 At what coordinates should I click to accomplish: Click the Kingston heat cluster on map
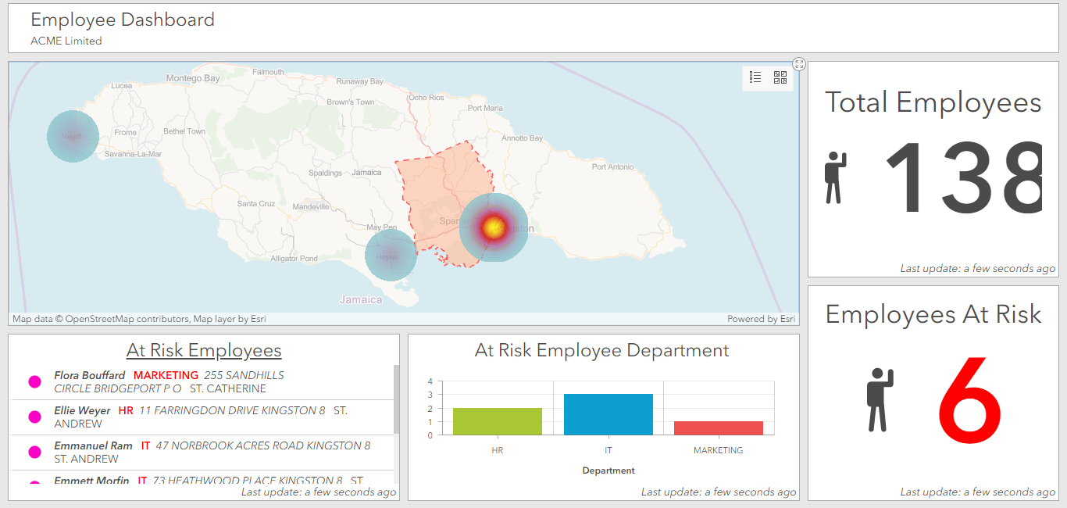[x=493, y=227]
